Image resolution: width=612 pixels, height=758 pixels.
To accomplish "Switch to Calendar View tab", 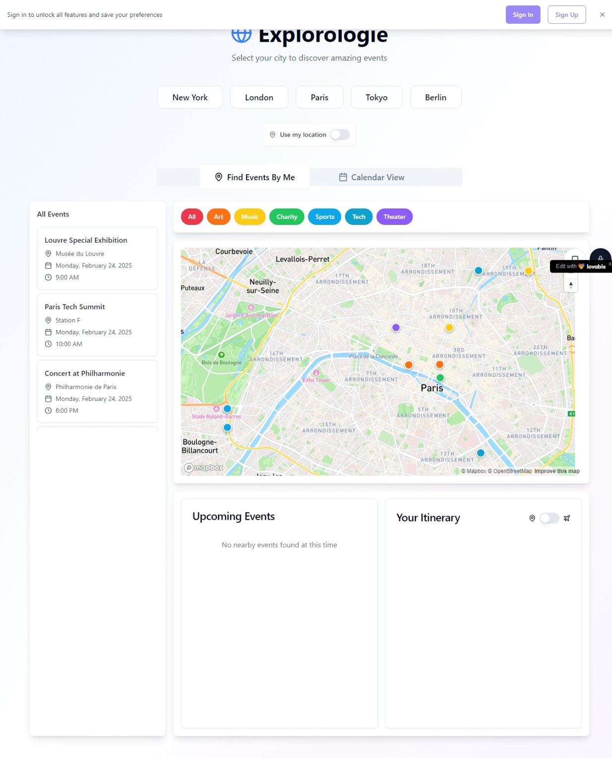I will 371,177.
